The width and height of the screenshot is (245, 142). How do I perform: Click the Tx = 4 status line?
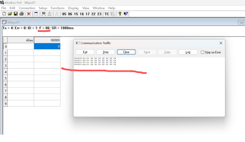[x=38, y=28]
